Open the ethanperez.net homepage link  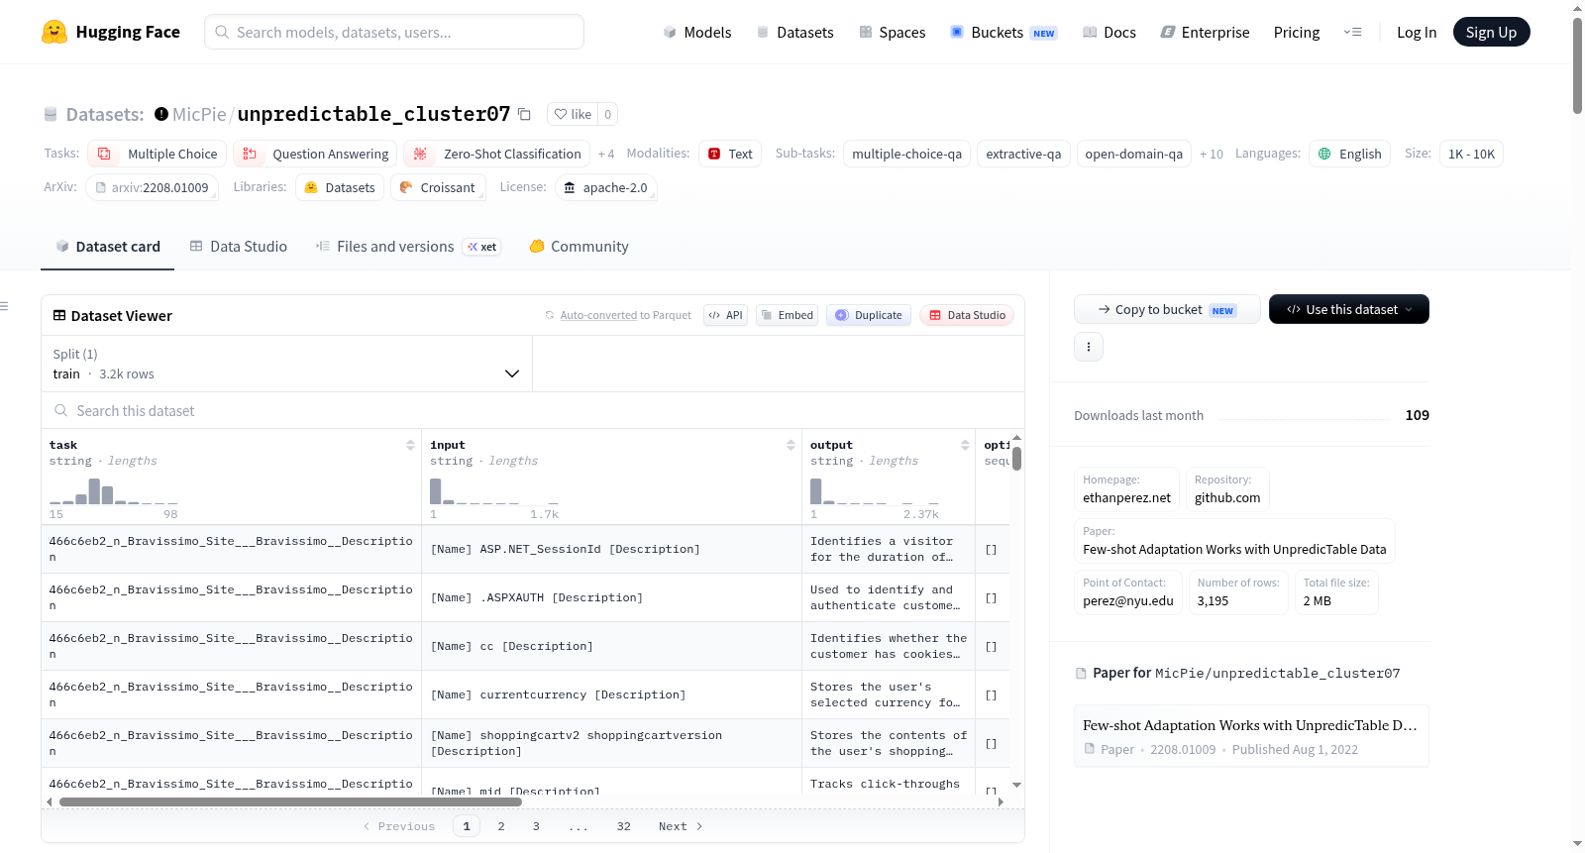pyautogui.click(x=1126, y=489)
